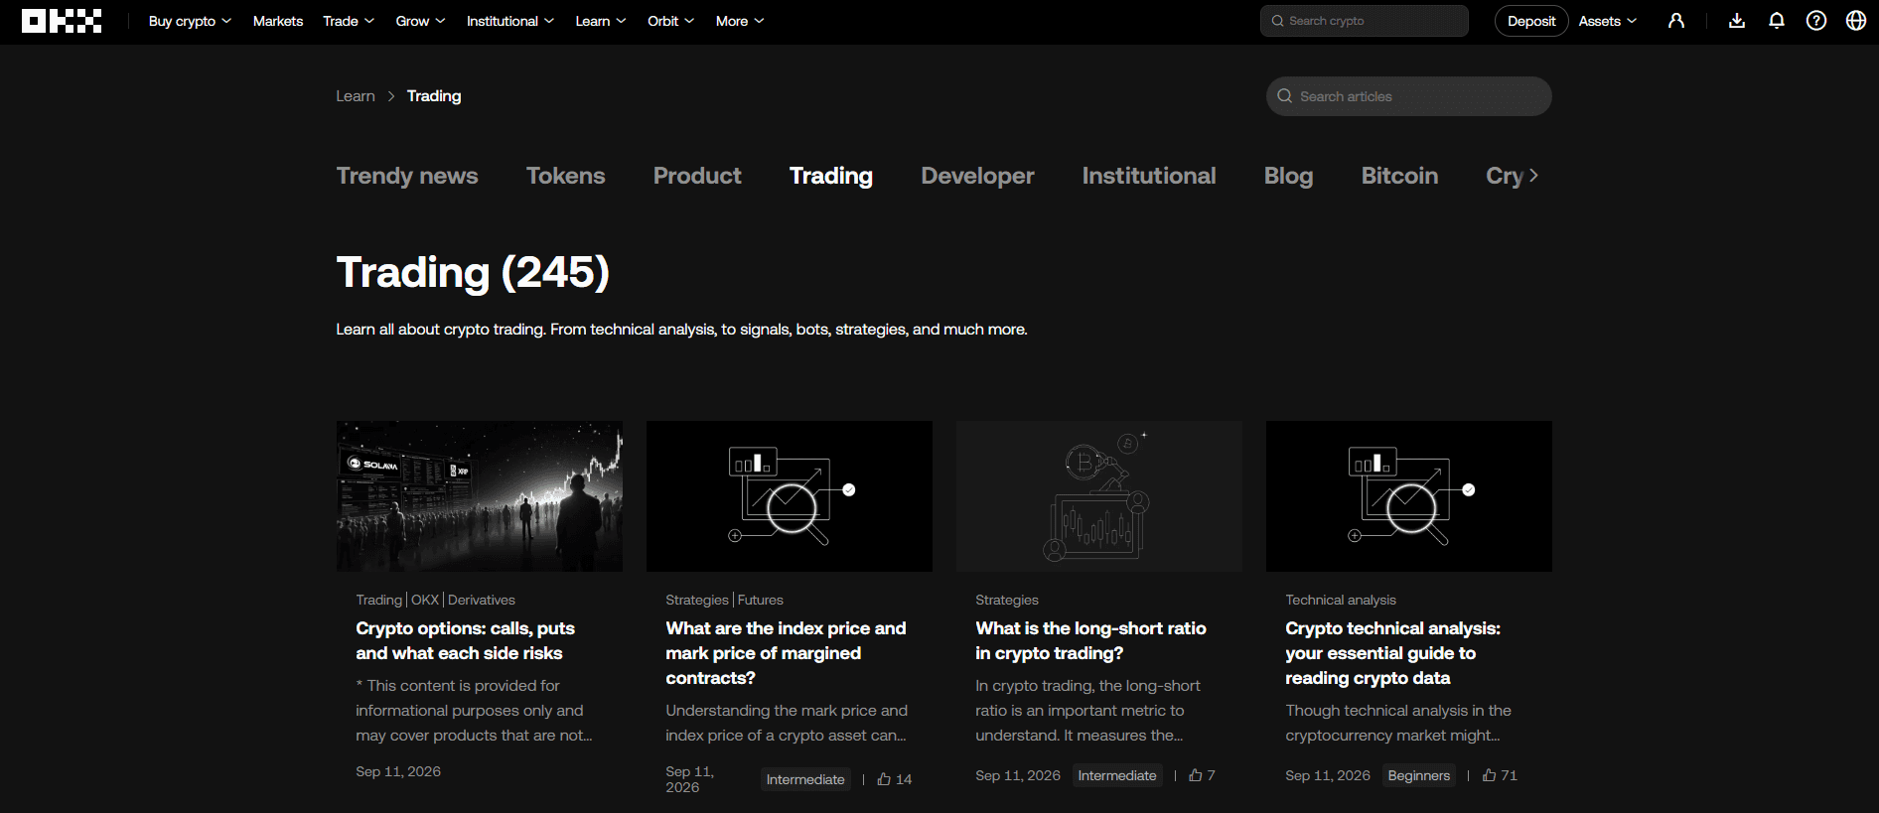The image size is (1879, 813).
Task: Switch to the Bitcoin tab
Action: coord(1399,176)
